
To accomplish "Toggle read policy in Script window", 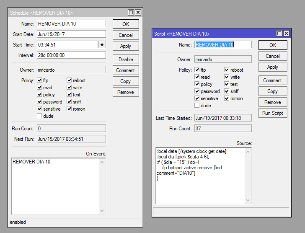I will coord(197,77).
